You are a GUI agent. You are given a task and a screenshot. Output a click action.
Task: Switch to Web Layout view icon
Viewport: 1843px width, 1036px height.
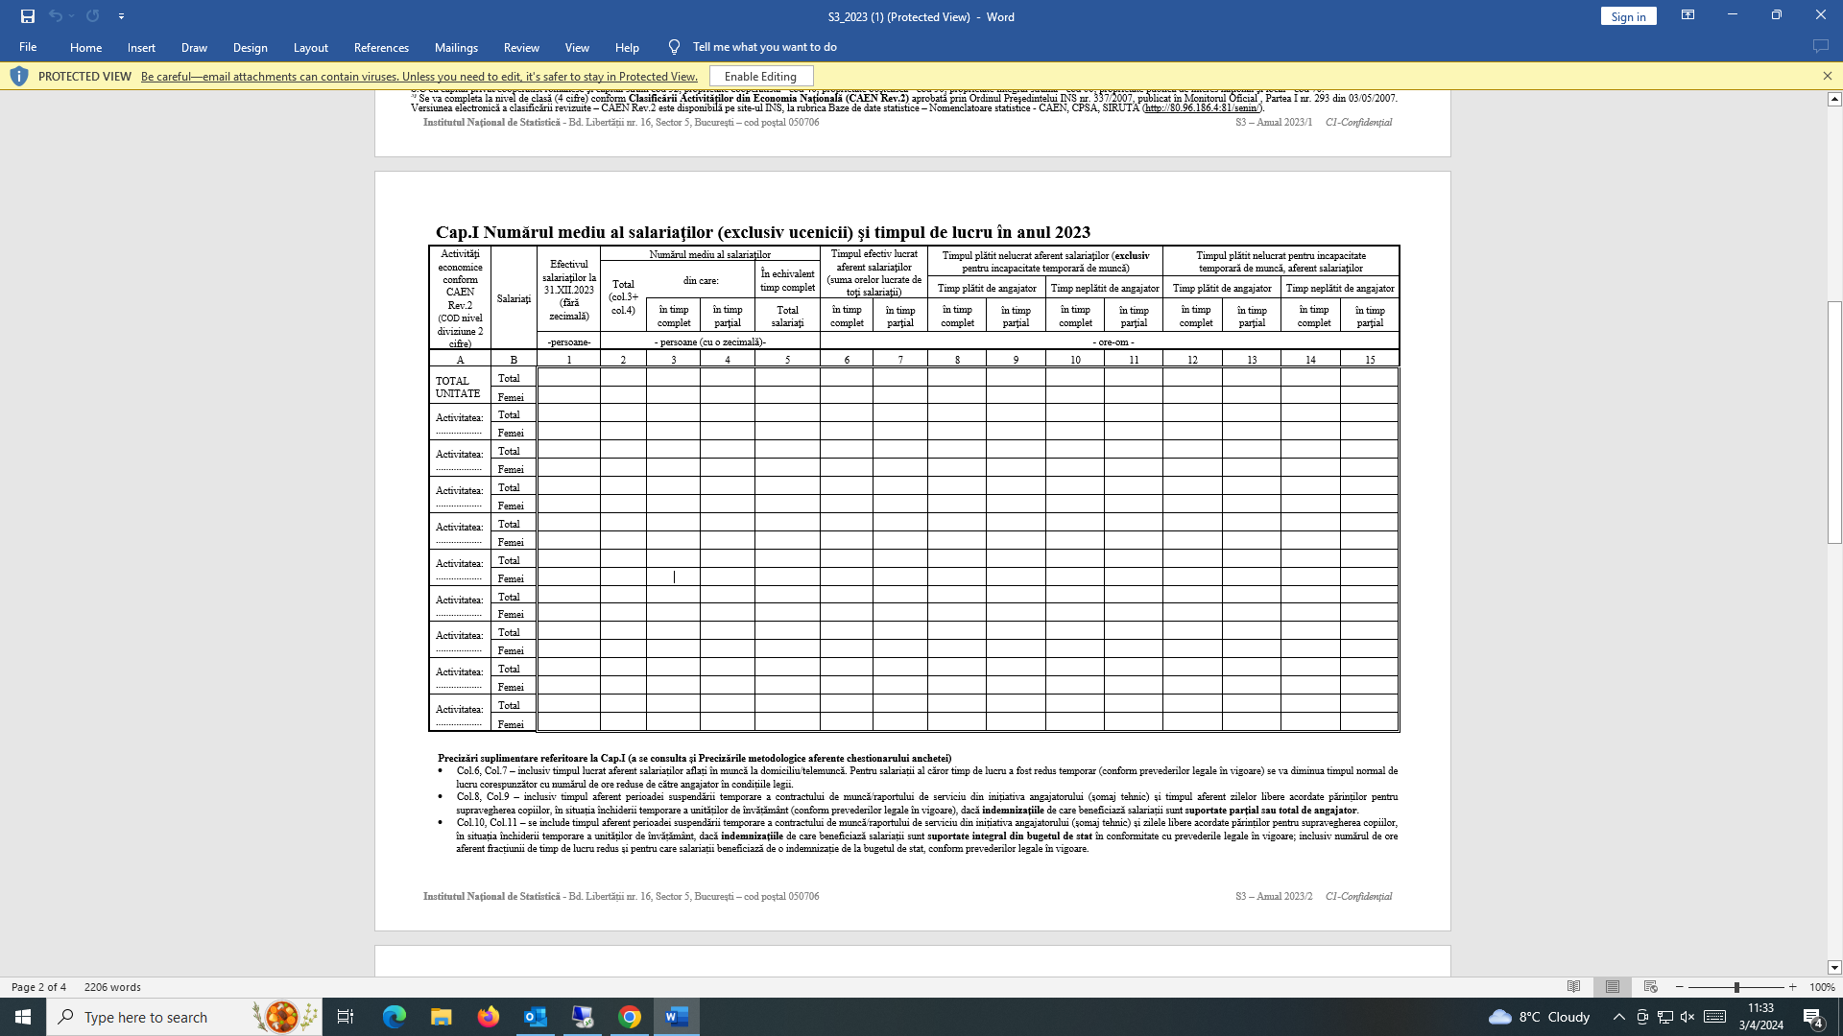[x=1650, y=987]
